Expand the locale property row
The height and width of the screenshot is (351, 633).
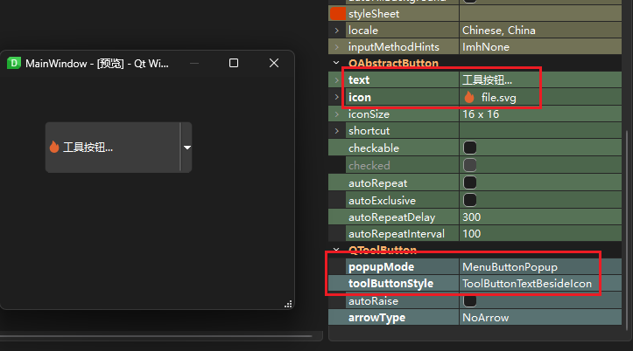[337, 31]
